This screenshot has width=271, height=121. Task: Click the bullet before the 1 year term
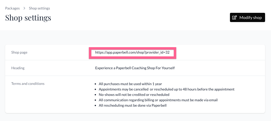[x=96, y=84]
